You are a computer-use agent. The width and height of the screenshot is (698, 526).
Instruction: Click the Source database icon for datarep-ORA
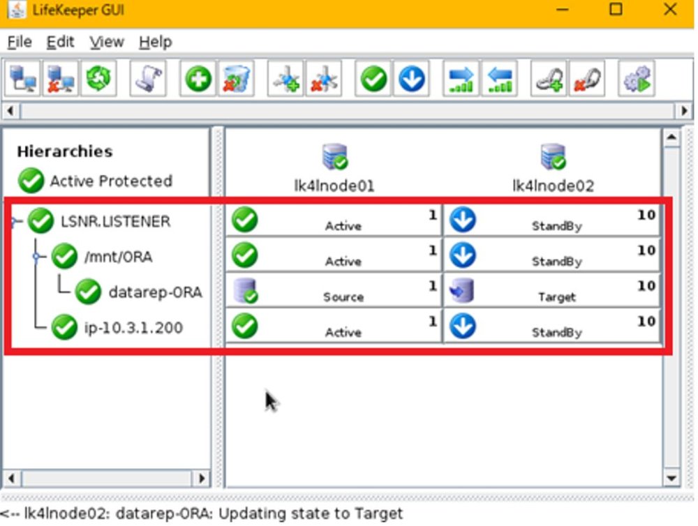click(x=246, y=291)
